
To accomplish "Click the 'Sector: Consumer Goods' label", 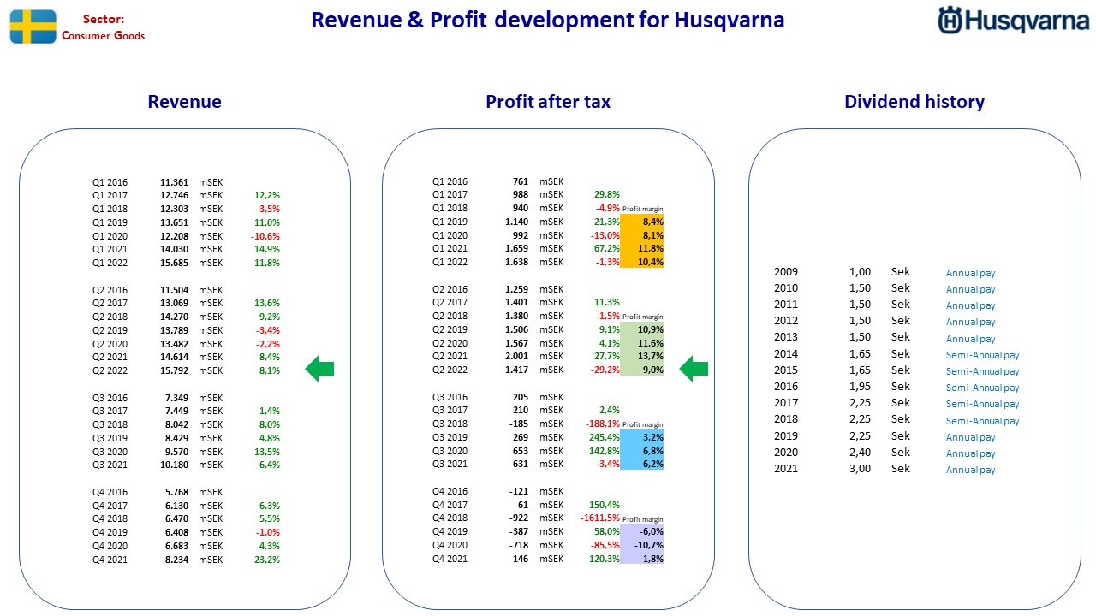I will (104, 27).
